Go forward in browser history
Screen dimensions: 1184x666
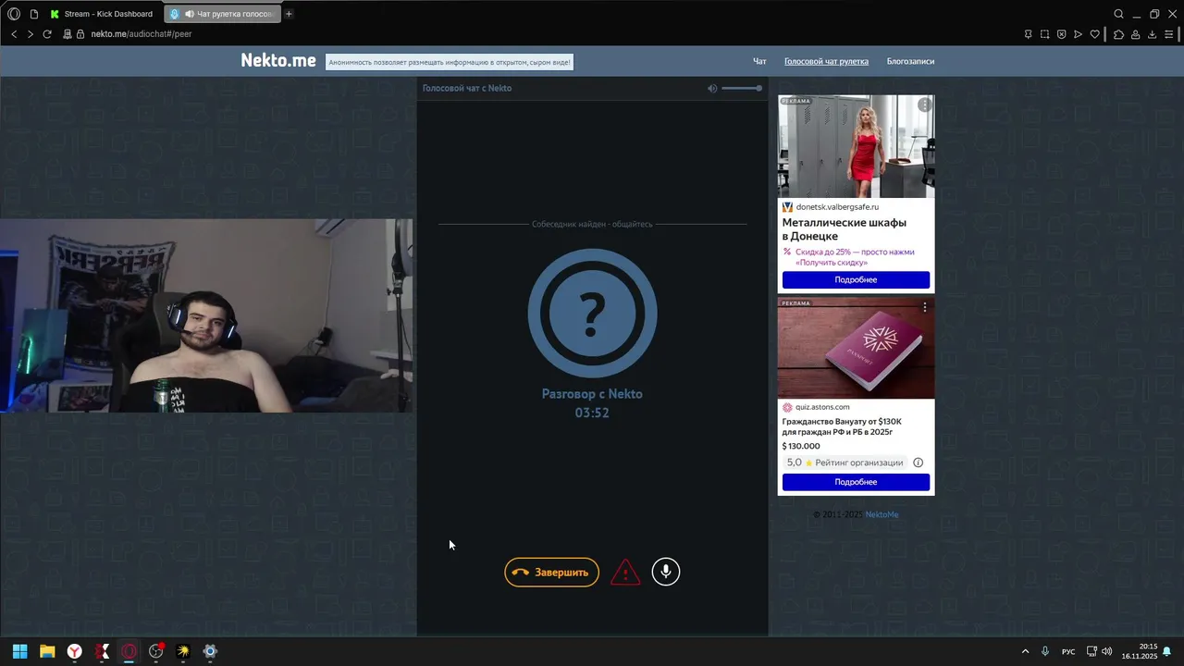(30, 34)
